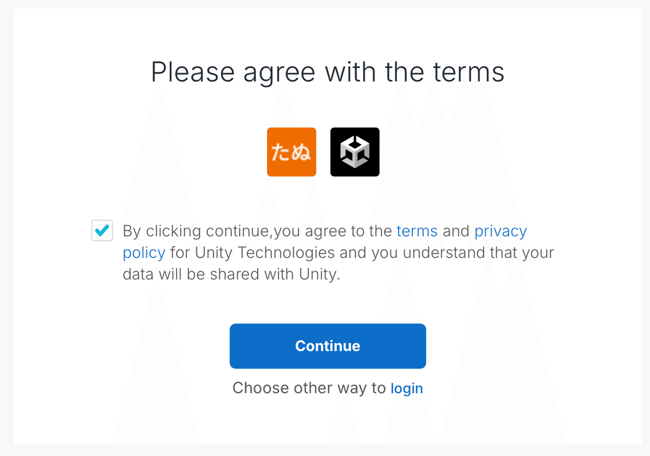Click the "Please agree with the terms" heading
The height and width of the screenshot is (456, 650).
(328, 72)
